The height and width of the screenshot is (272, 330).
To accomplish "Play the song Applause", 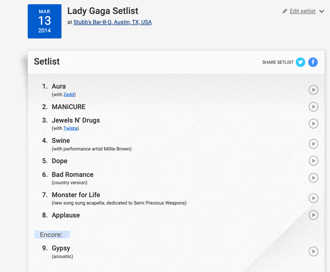I will [313, 215].
